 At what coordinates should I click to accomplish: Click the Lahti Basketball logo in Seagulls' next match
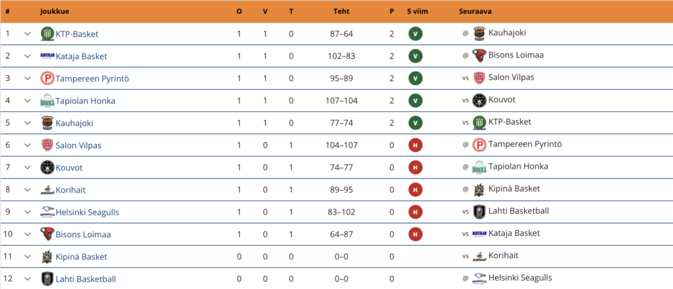479,212
